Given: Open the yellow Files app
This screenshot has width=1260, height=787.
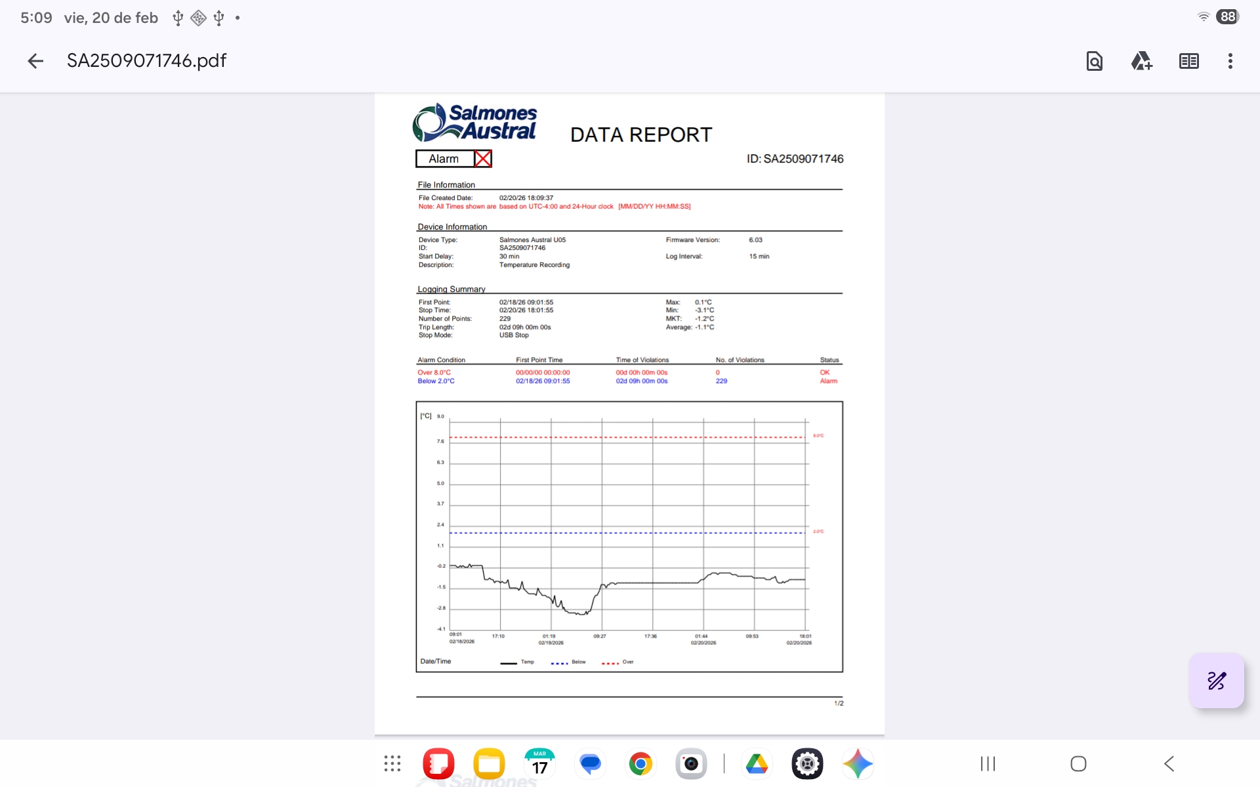Looking at the screenshot, I should 489,763.
